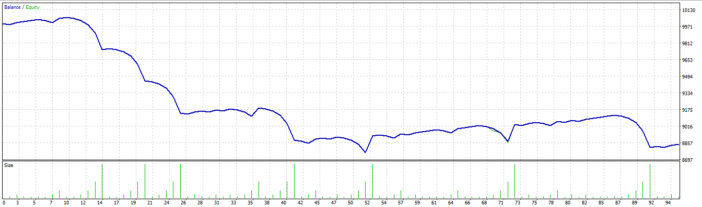Click the trade number 85 on the bottom axis
Image resolution: width=702 pixels, height=207 pixels.
pos(602,202)
